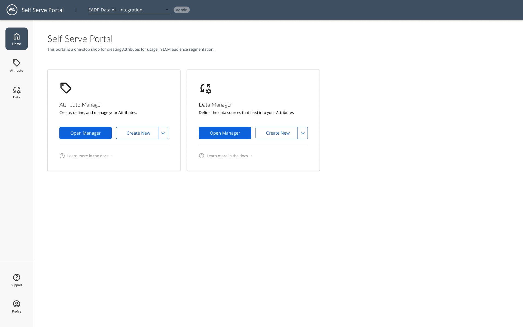Click the Data Manager sync-gear icon

(x=205, y=89)
